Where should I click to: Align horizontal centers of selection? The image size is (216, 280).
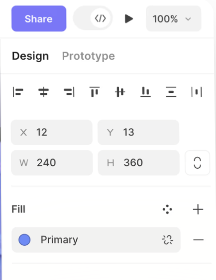(43, 92)
